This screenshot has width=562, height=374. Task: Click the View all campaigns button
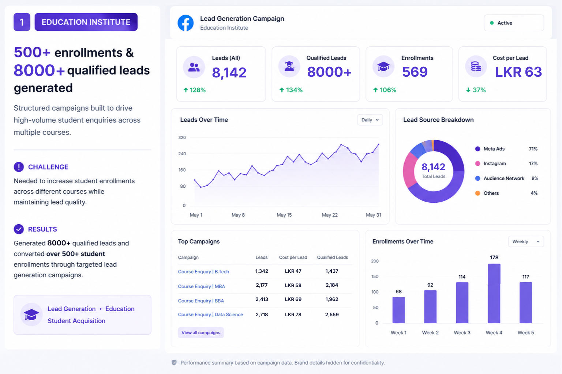click(201, 333)
